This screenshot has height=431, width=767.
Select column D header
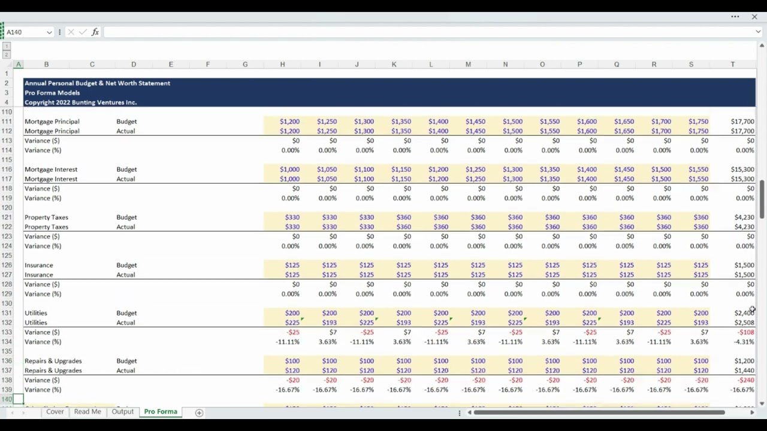pos(133,64)
